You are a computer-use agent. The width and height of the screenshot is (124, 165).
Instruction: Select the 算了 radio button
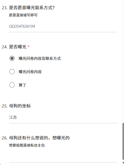12,85
